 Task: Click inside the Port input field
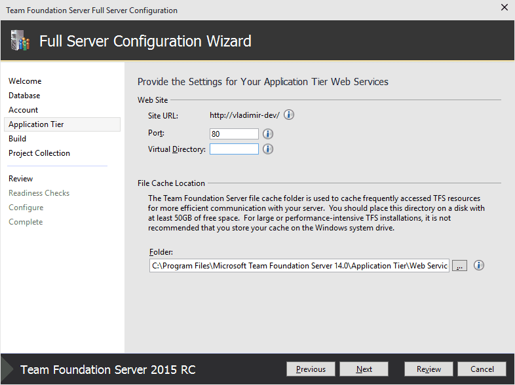tap(234, 134)
